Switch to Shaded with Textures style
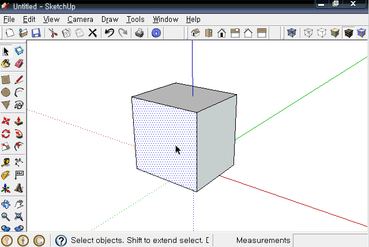 point(348,33)
